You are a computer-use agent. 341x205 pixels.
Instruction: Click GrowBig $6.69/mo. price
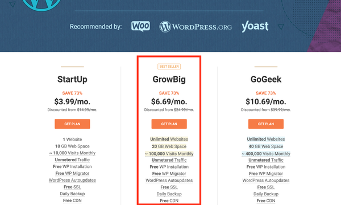[x=169, y=101]
